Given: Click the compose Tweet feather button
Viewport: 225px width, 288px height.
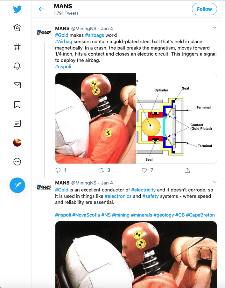Looking at the screenshot, I should tap(17, 185).
